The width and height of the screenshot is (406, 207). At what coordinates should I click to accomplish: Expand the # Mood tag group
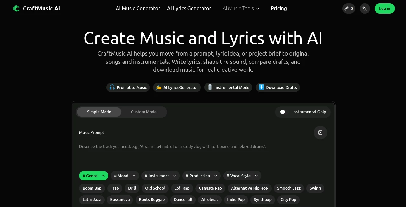[125, 176]
